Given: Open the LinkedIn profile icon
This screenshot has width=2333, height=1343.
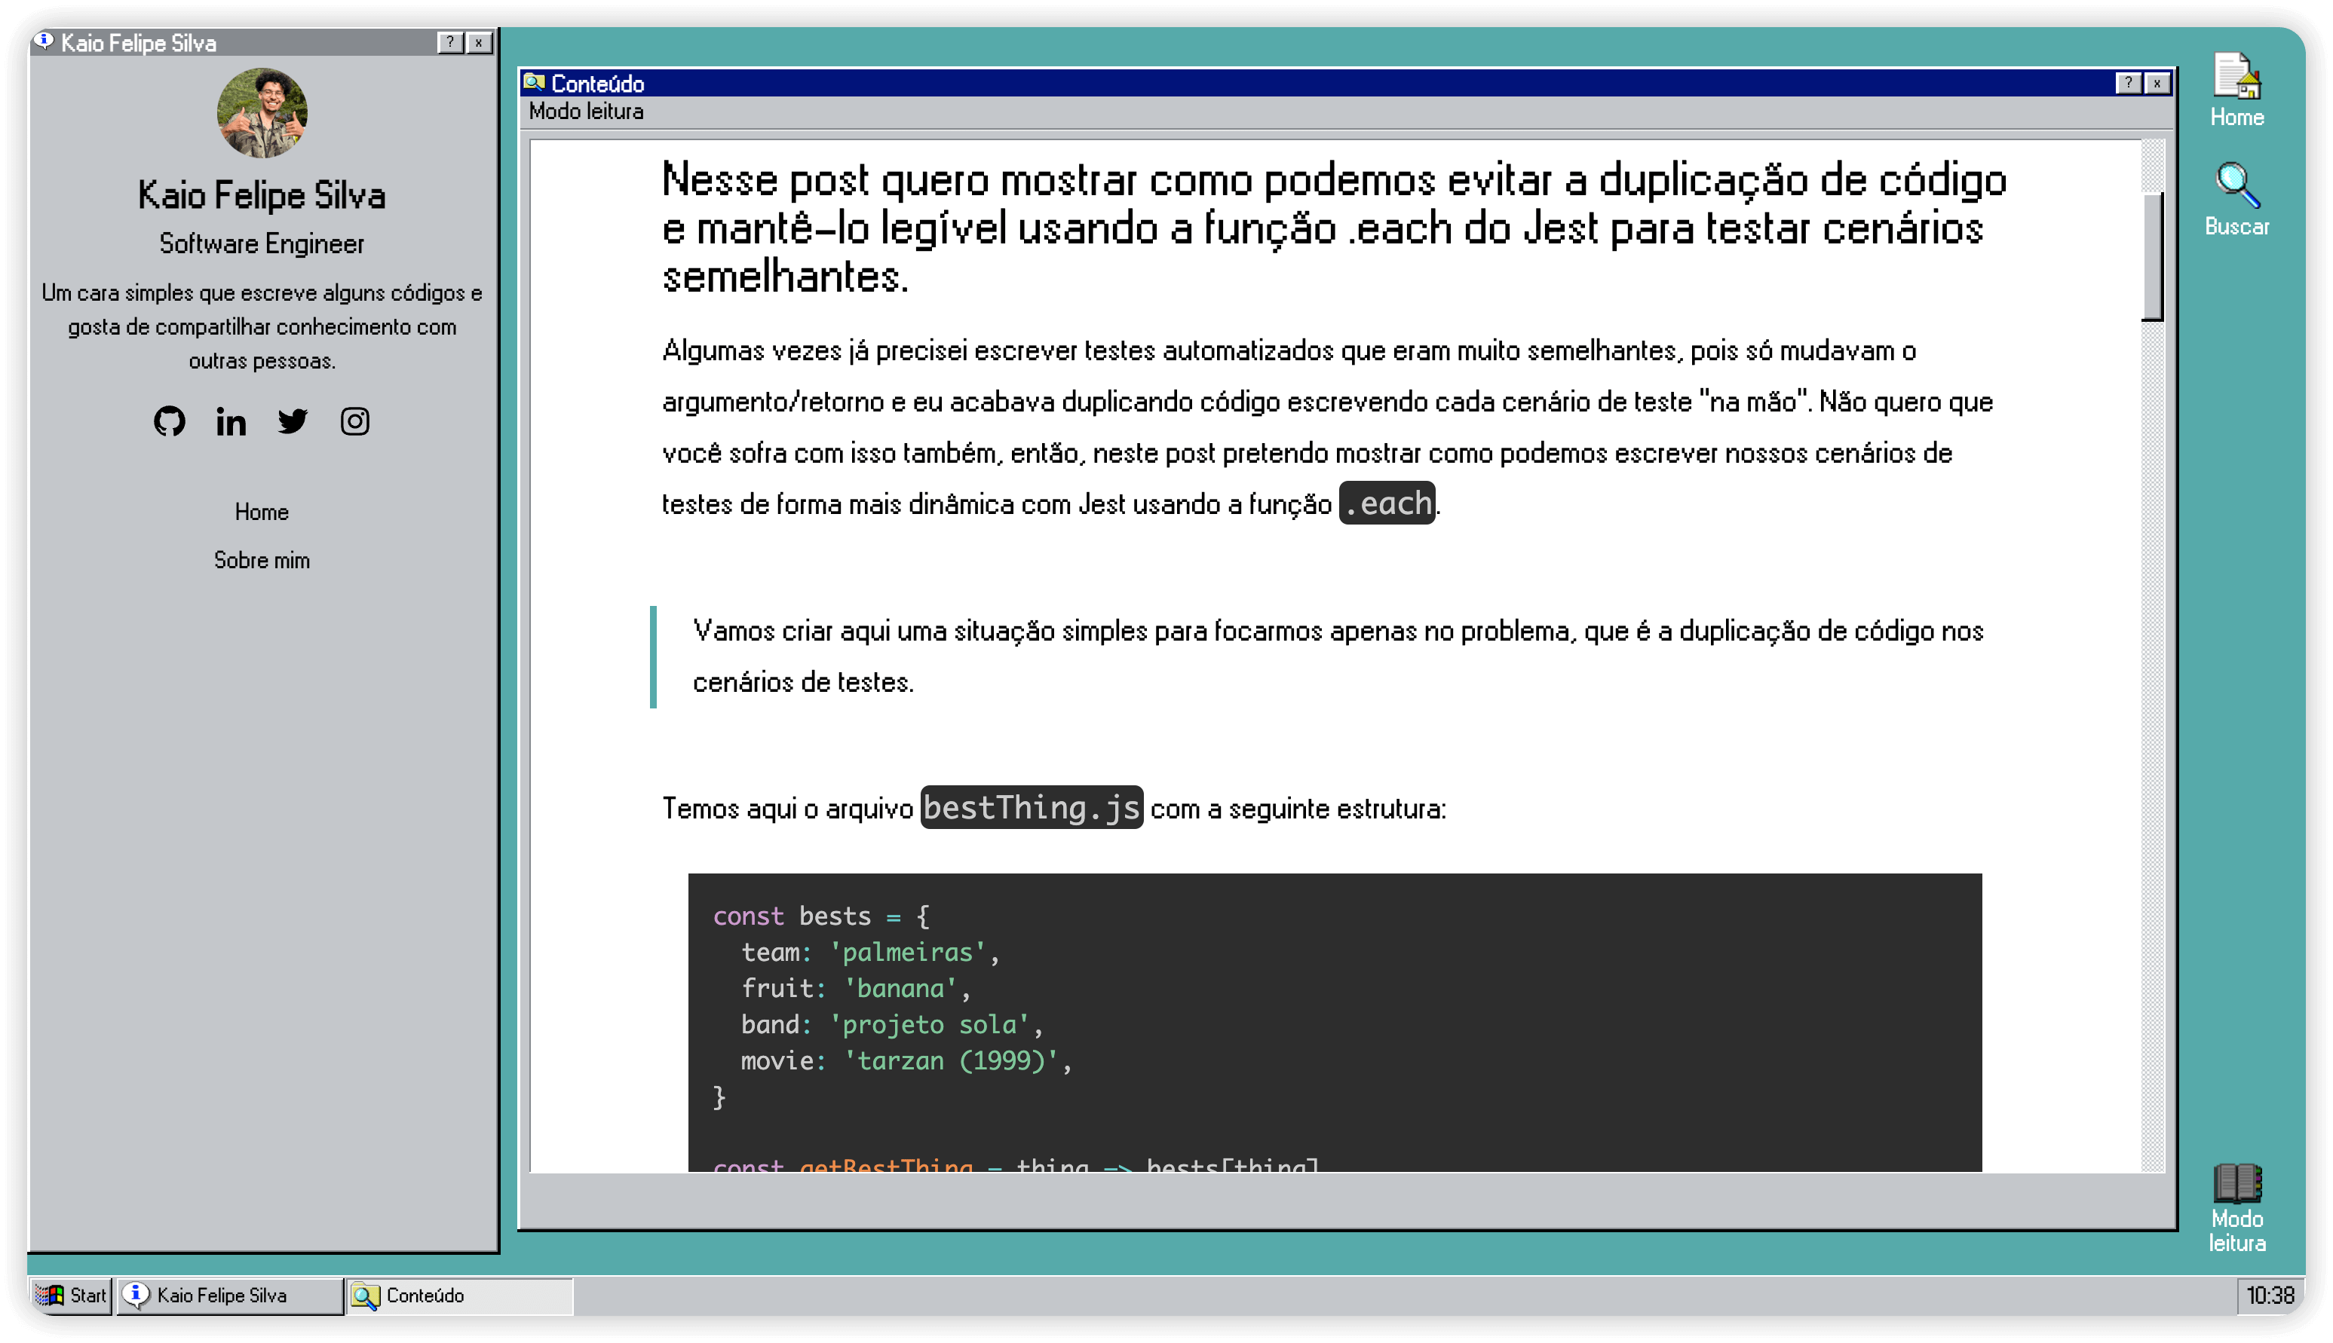Looking at the screenshot, I should [x=231, y=421].
